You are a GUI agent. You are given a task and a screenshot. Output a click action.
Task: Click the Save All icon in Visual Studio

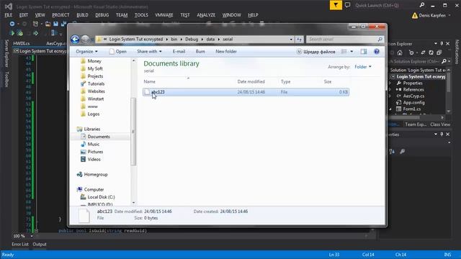click(x=63, y=24)
